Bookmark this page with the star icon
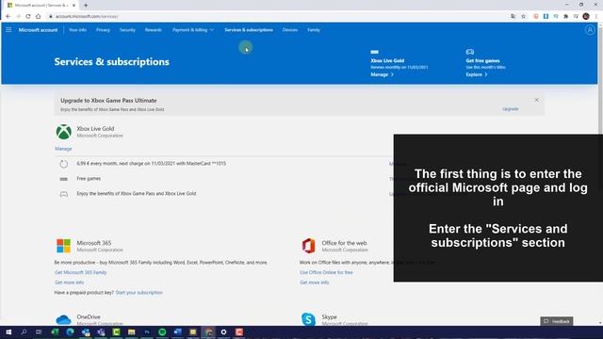Screen dimensions: 603x339 524,16
